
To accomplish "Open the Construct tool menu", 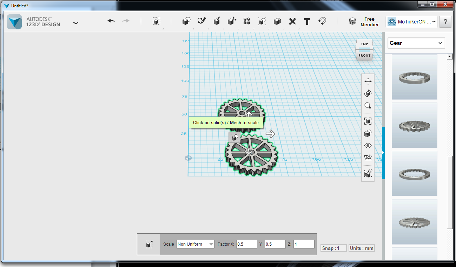I will (x=217, y=21).
